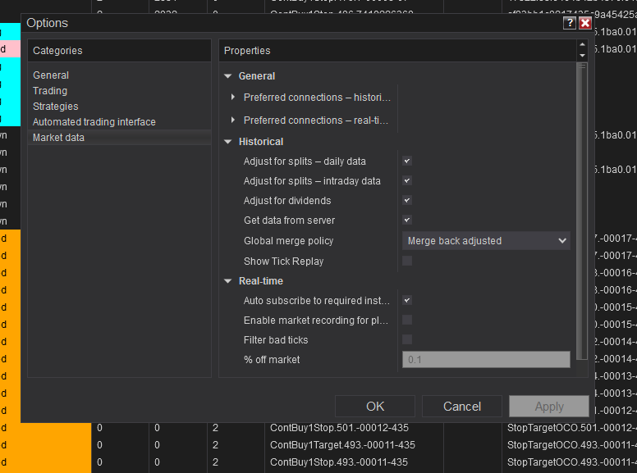Image resolution: width=637 pixels, height=473 pixels.
Task: Select the Trading category
Action: 50,91
